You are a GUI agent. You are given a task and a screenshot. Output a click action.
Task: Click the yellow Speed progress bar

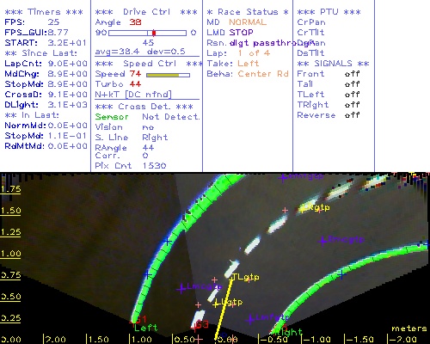click(x=168, y=75)
